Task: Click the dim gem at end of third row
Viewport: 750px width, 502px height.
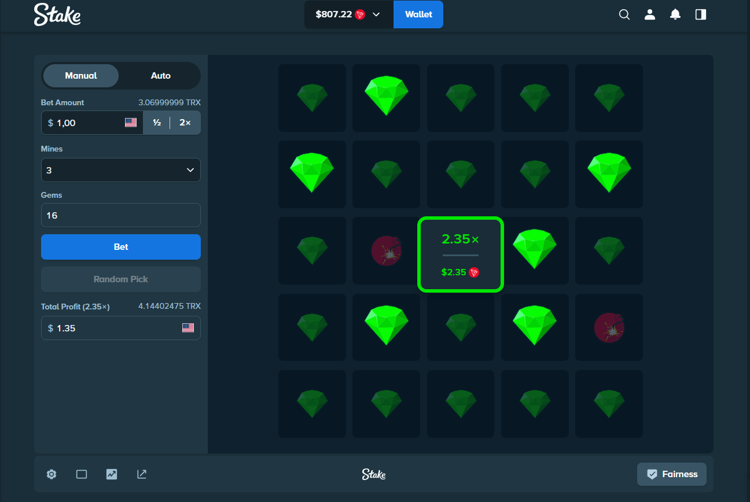Action: point(609,250)
